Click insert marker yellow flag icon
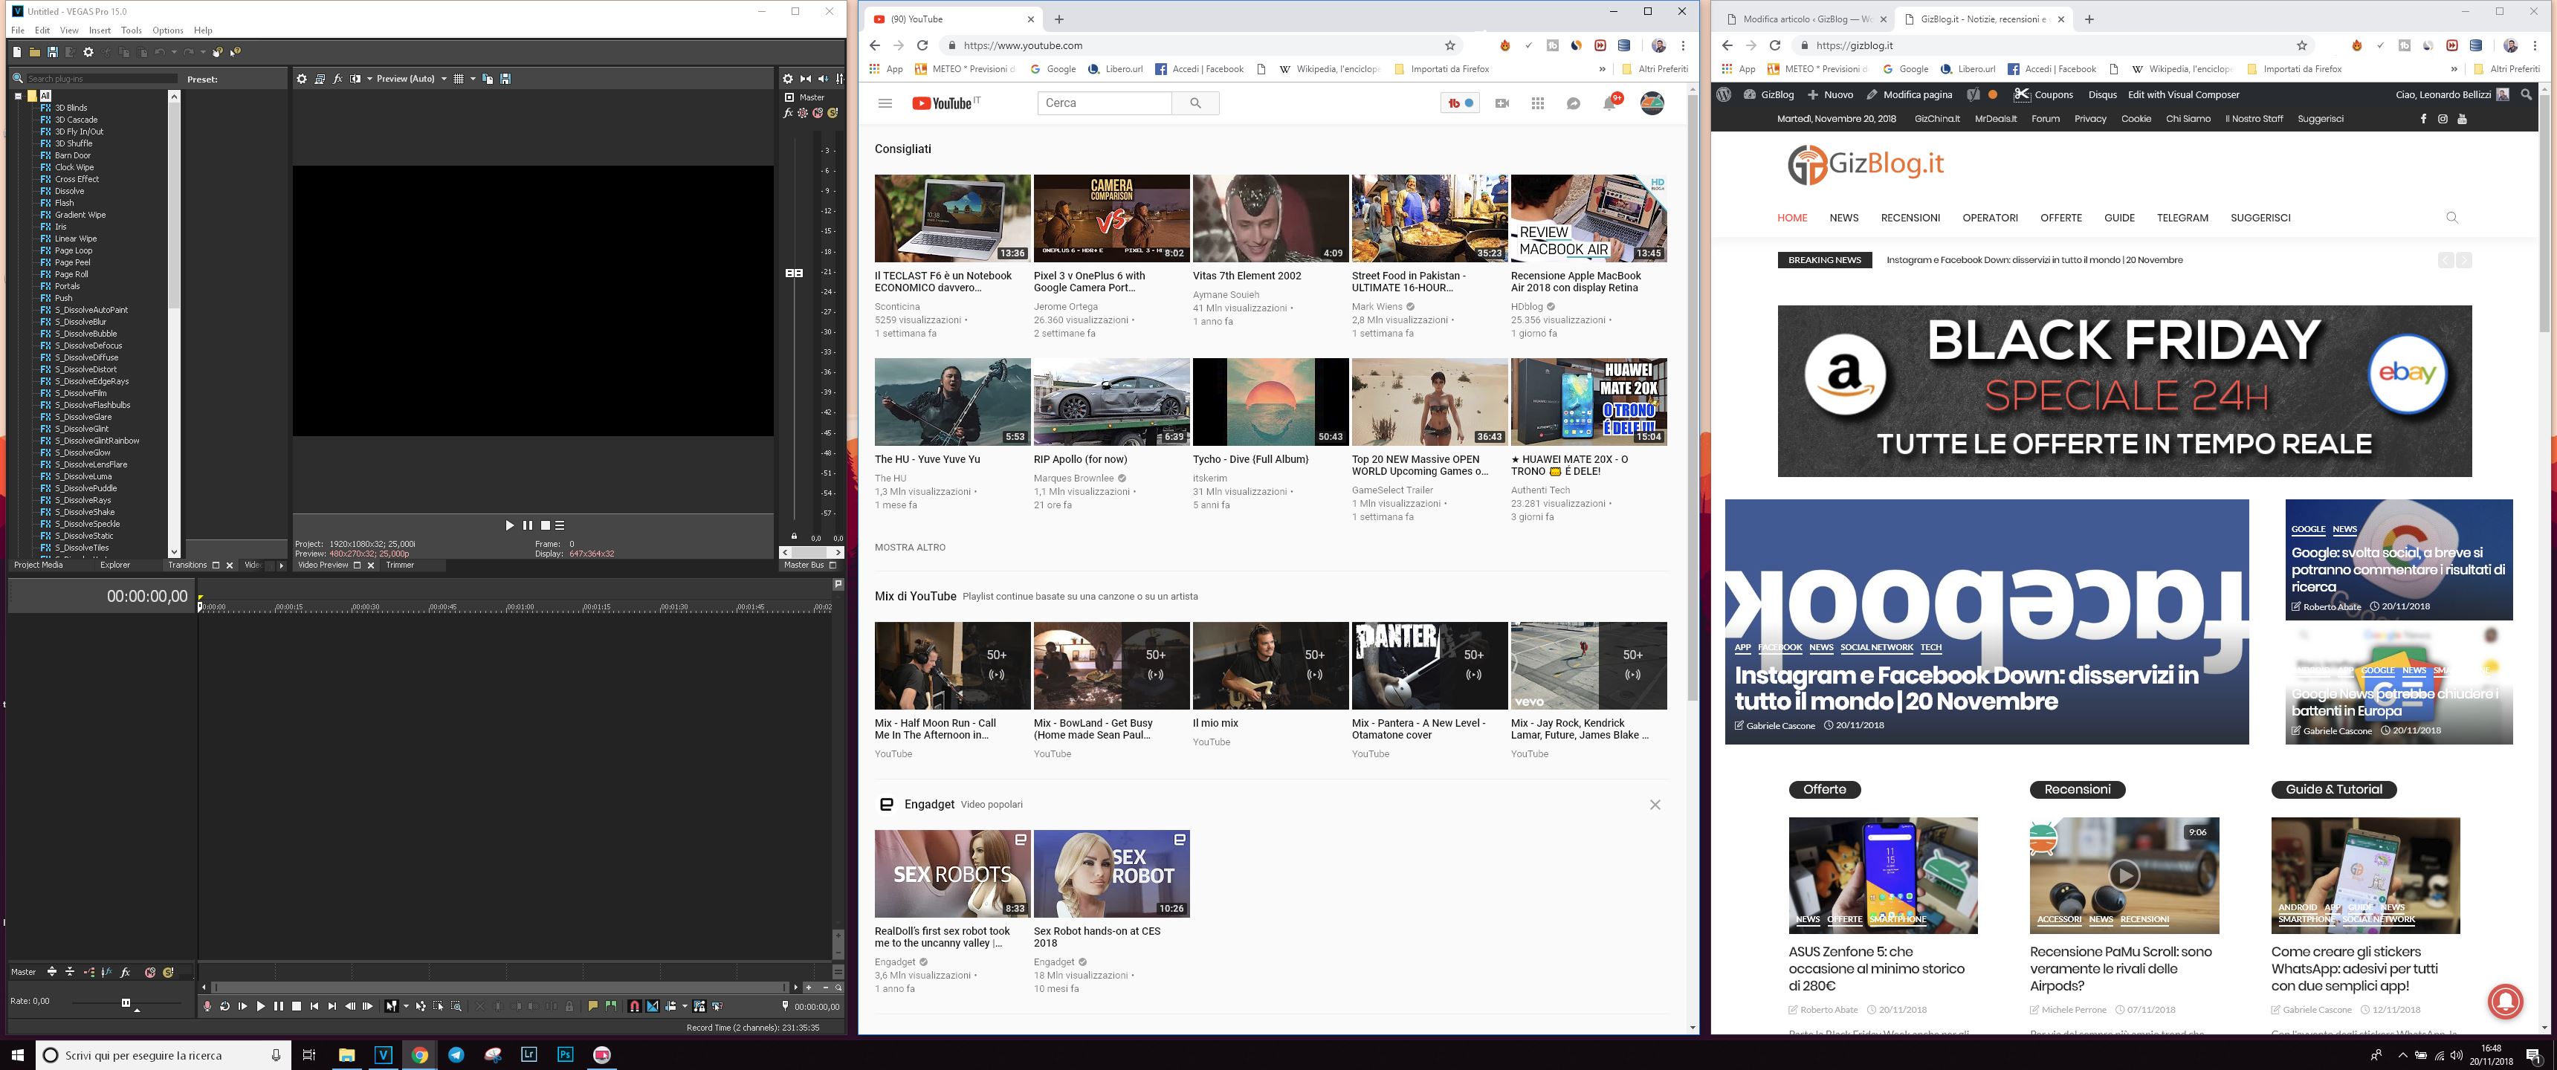2557x1070 pixels. pyautogui.click(x=592, y=1007)
